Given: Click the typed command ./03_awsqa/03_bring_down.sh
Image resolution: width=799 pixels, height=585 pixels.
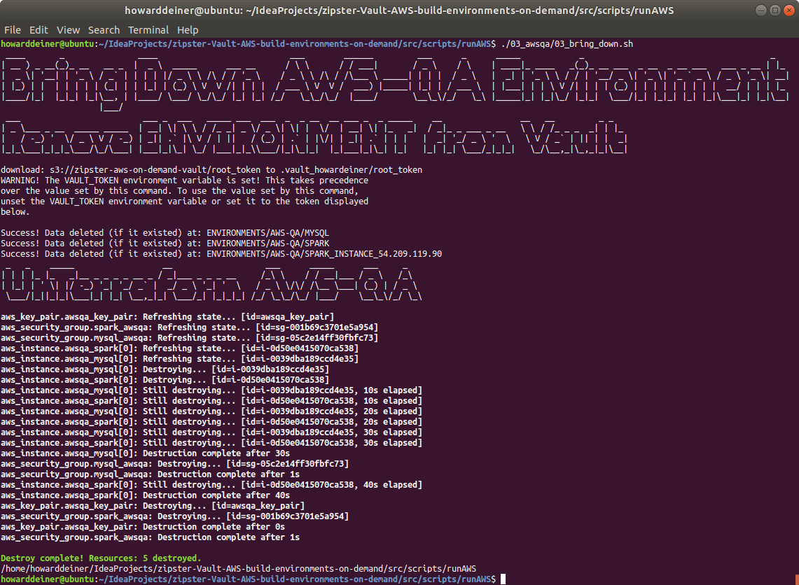Looking at the screenshot, I should [567, 44].
